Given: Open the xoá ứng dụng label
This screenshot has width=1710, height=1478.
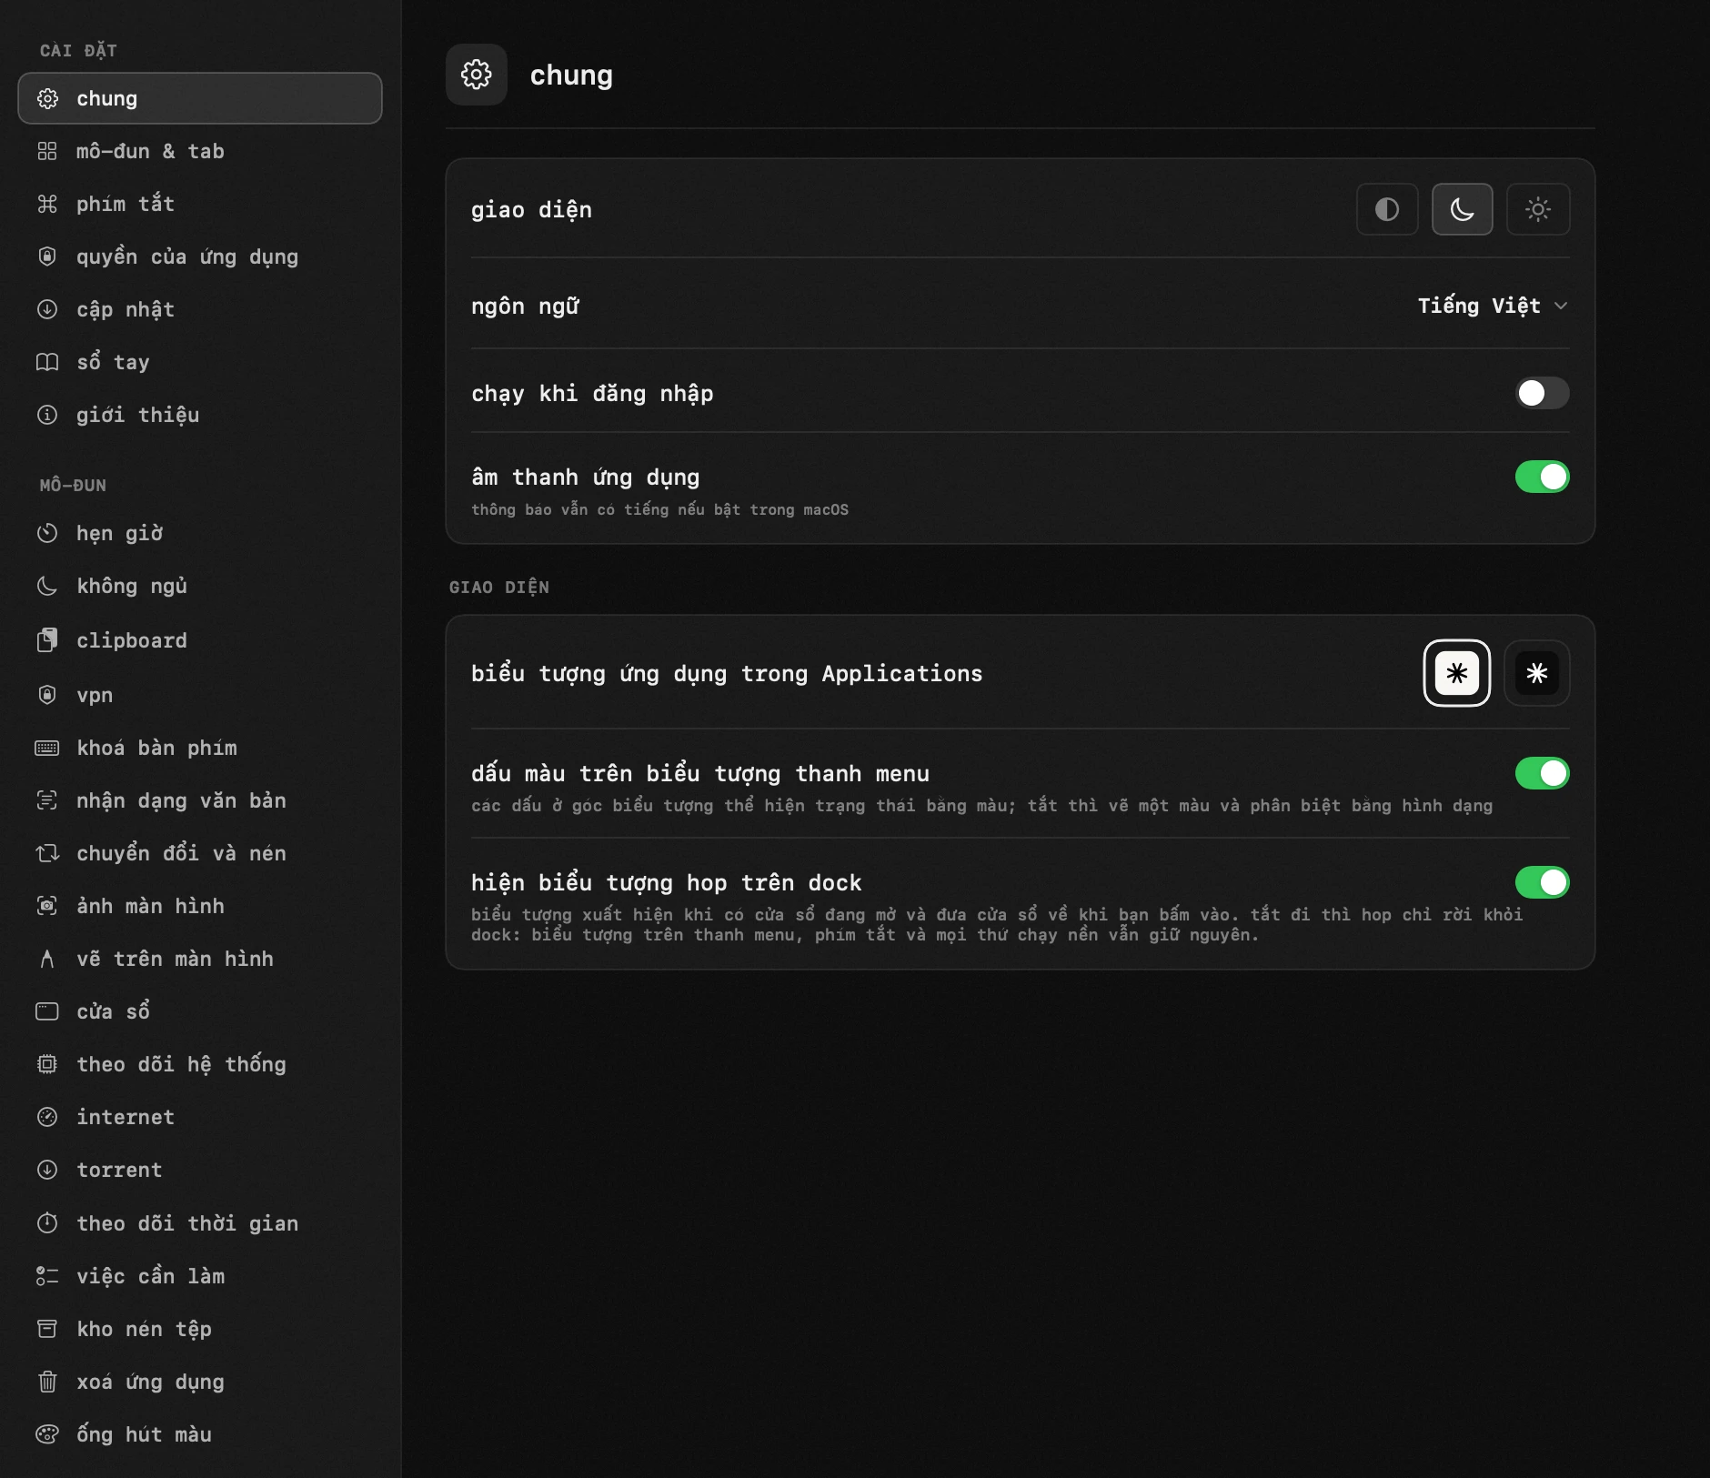Looking at the screenshot, I should 150,1382.
